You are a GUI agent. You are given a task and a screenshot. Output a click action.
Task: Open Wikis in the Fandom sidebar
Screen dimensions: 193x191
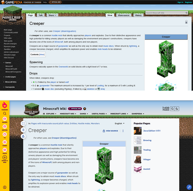pos(5,151)
